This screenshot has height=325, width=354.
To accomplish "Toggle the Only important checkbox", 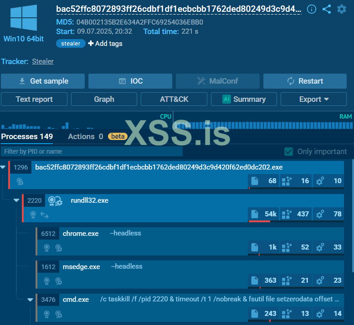I will (288, 151).
